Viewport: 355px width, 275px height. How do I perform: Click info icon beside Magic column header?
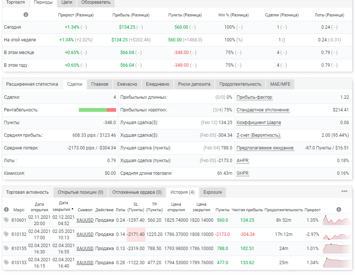coord(6,209)
